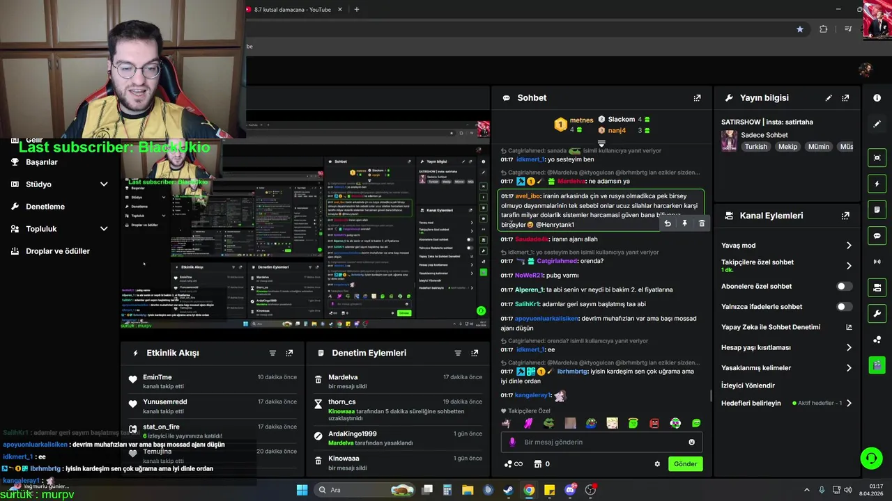The width and height of the screenshot is (892, 501).
Task: Filter the Etkinlik Akışı feed
Action: point(272,353)
